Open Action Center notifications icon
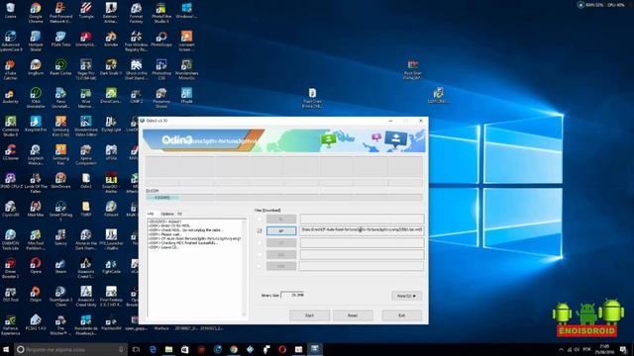The image size is (634, 356). click(624, 349)
